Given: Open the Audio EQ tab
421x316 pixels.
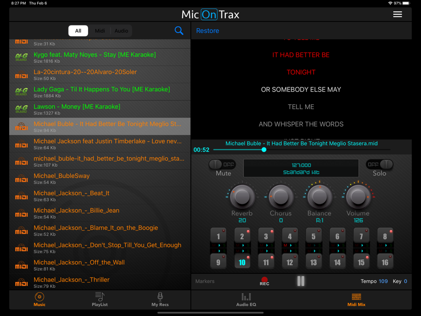Looking at the screenshot, I should point(246,299).
